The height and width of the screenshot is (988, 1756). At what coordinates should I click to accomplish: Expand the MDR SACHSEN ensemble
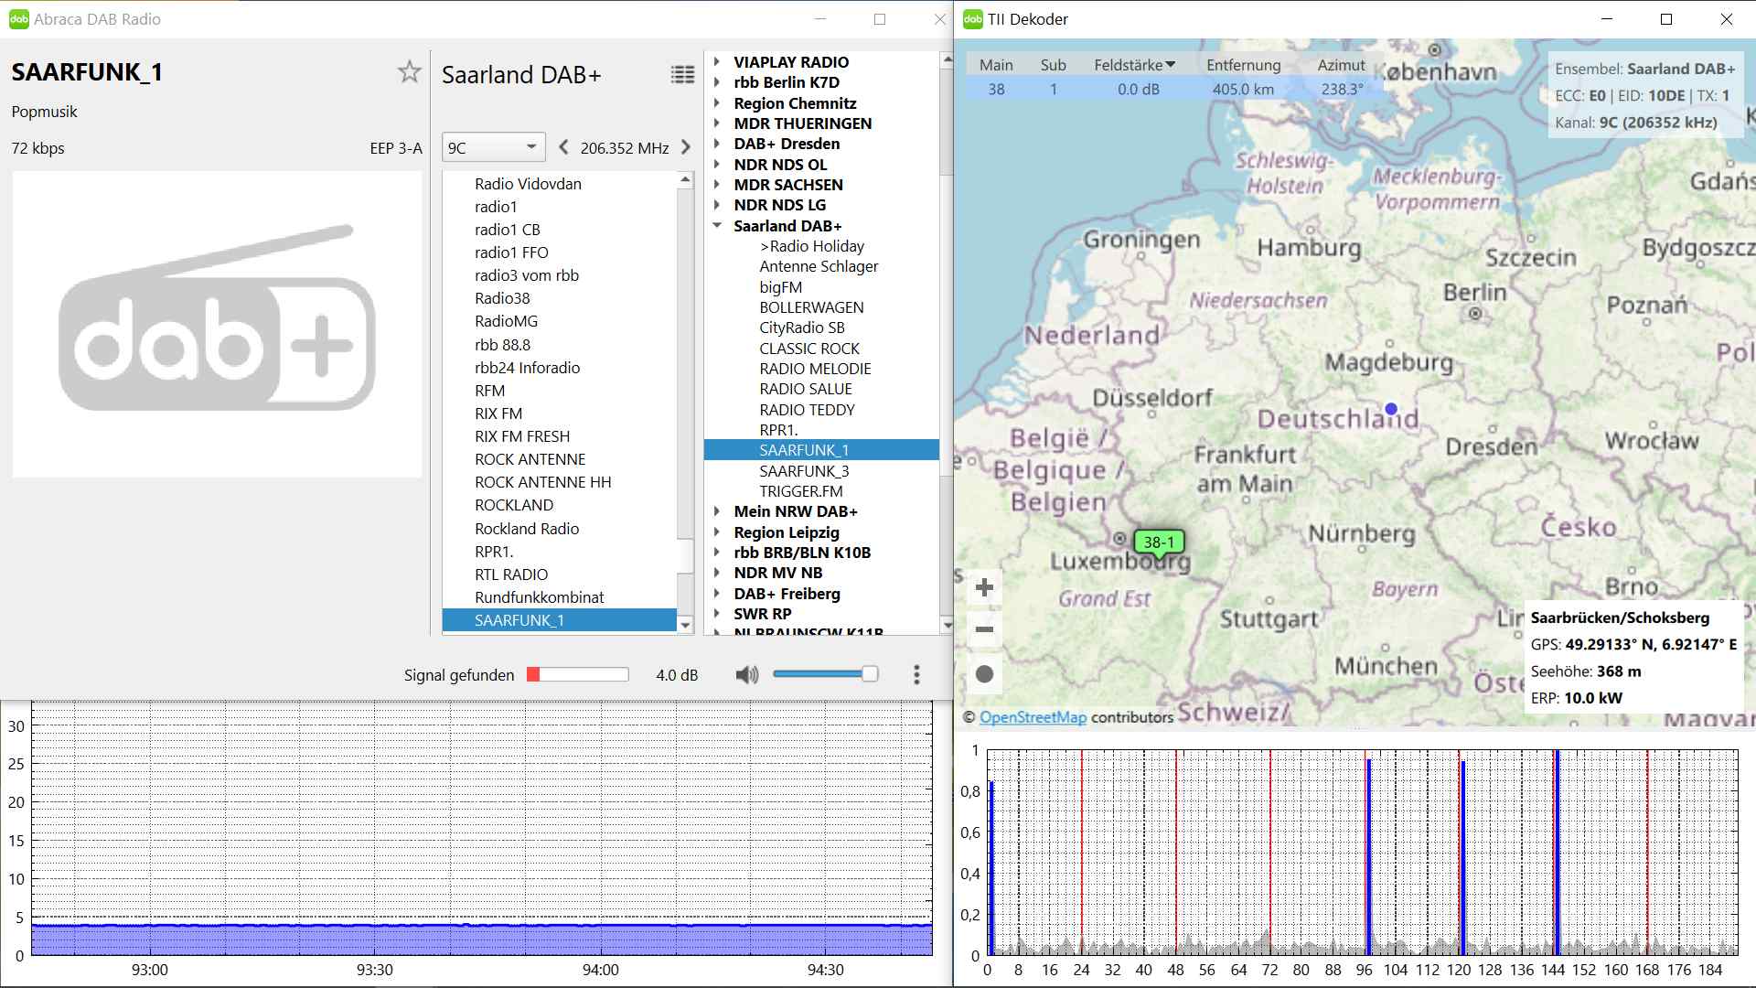pos(717,185)
